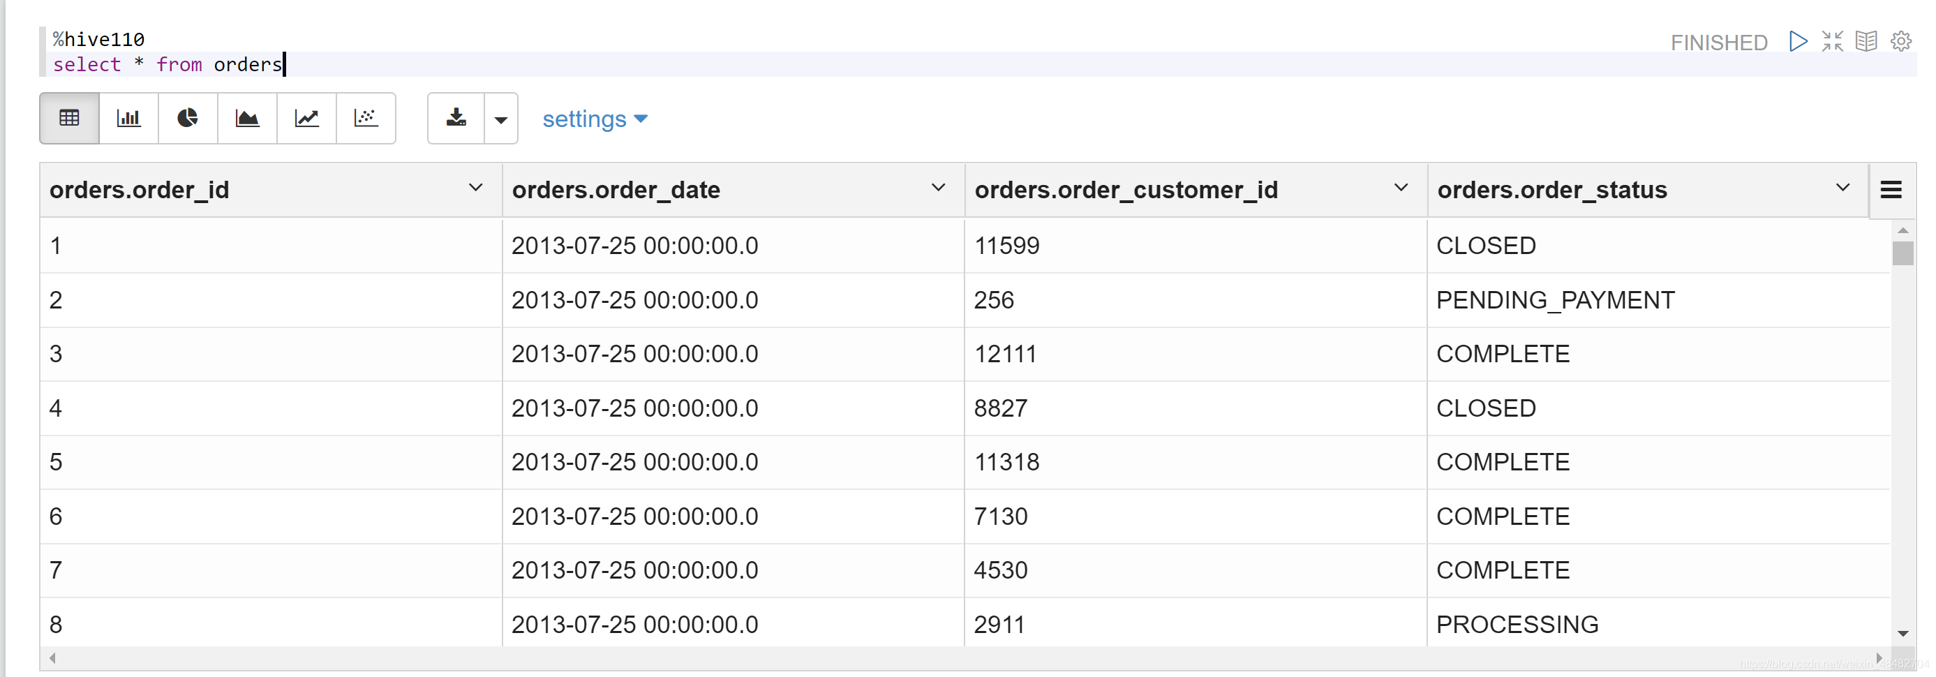The width and height of the screenshot is (1936, 677).
Task: Open orders.order_status column menu chevron
Action: (1842, 188)
